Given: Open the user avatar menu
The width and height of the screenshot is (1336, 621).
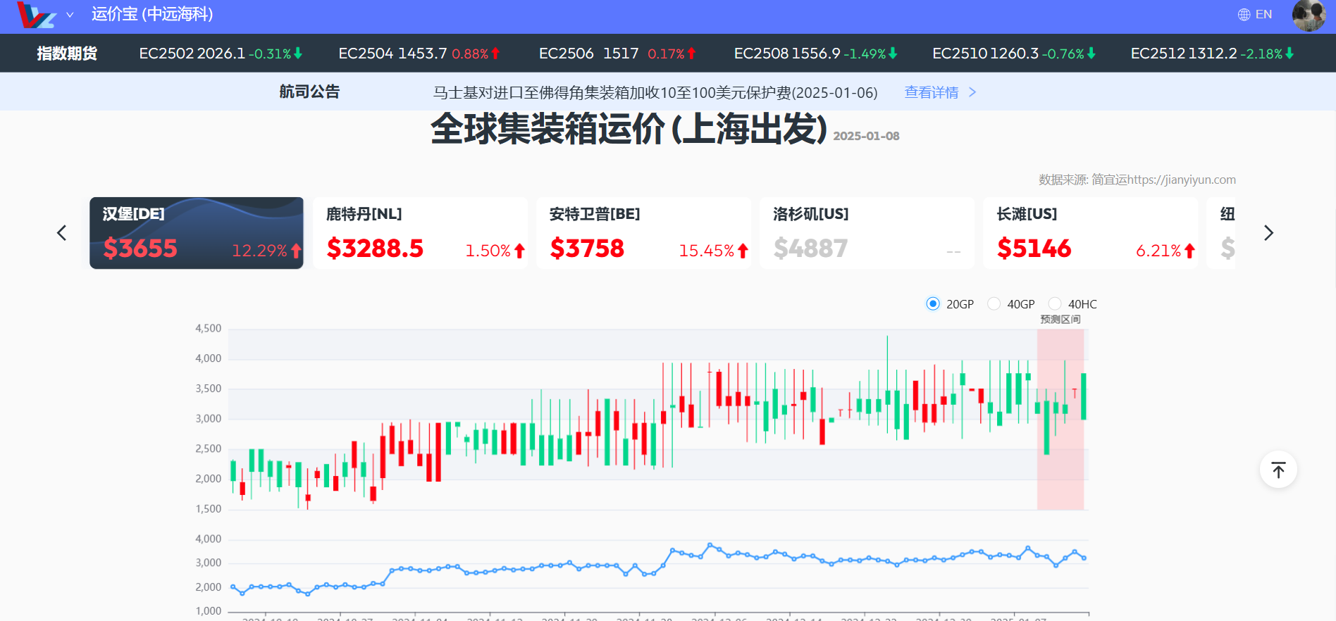Looking at the screenshot, I should click(1309, 15).
